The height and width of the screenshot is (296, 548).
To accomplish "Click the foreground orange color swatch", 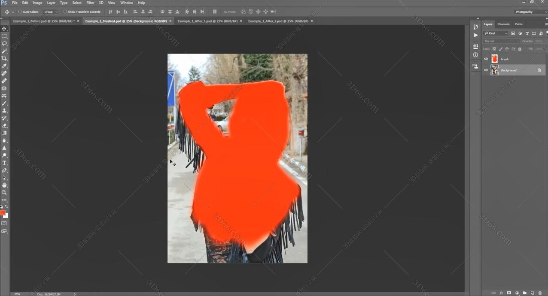I will point(3,213).
